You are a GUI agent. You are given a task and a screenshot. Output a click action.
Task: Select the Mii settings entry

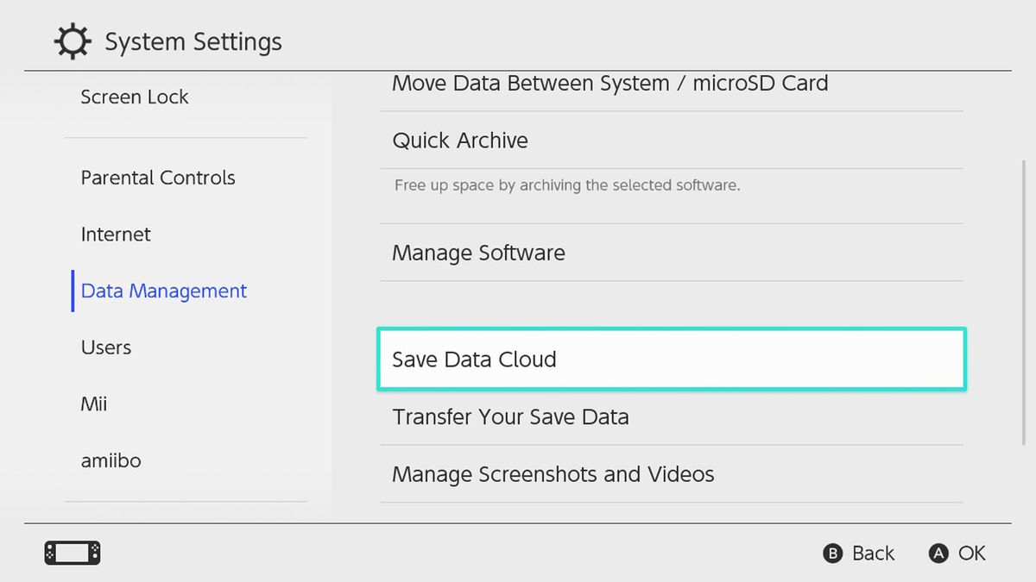coord(93,404)
